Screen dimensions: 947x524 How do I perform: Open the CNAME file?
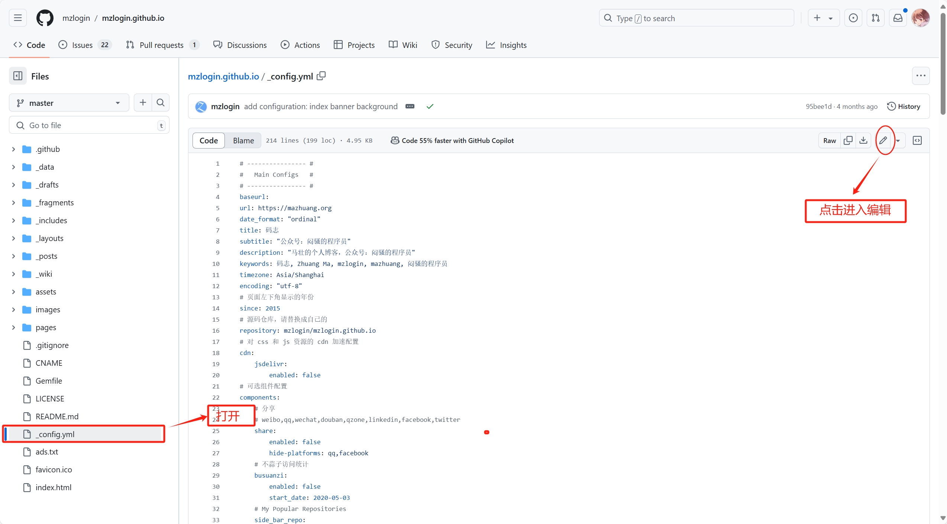[49, 363]
